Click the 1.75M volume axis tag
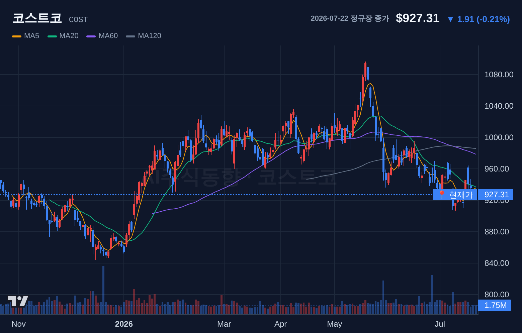 coord(495,305)
